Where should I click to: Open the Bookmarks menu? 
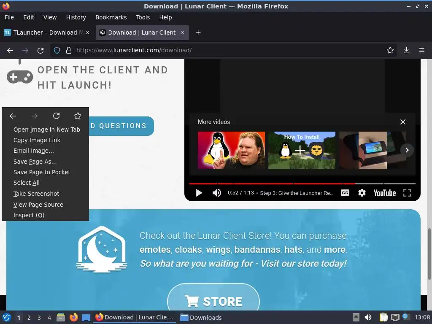pos(111,17)
